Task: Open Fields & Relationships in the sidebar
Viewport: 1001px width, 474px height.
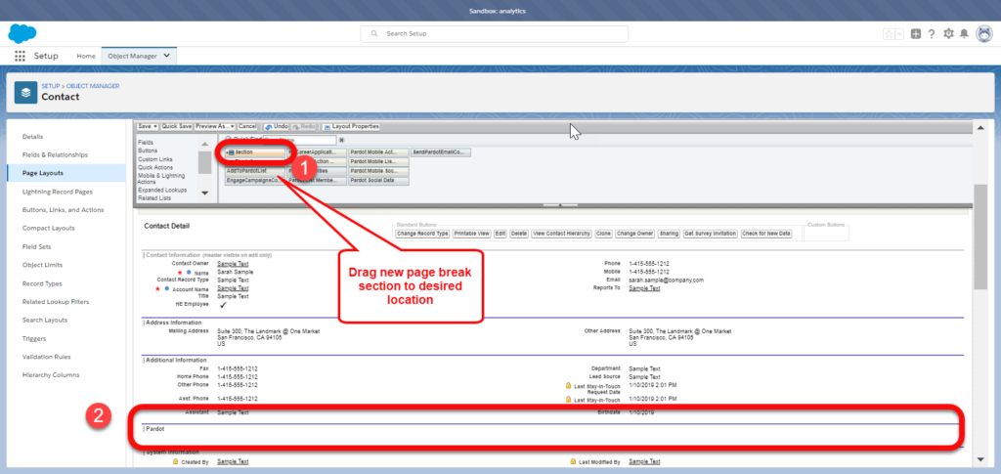Action: coord(55,155)
